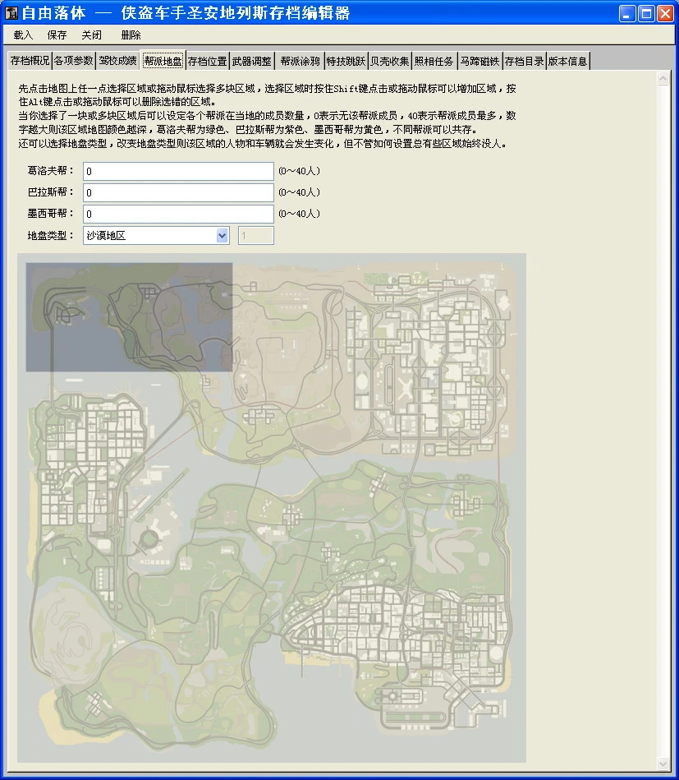Open the 关闭 menu
679x780 pixels.
(x=91, y=35)
